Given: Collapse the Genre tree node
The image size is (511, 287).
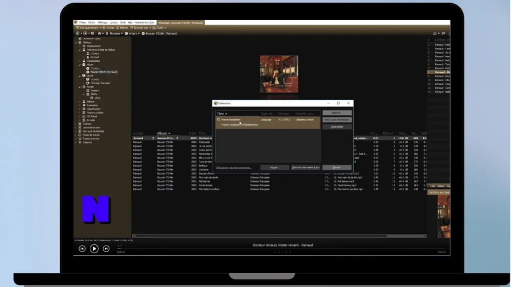Looking at the screenshot, I should pos(79,76).
